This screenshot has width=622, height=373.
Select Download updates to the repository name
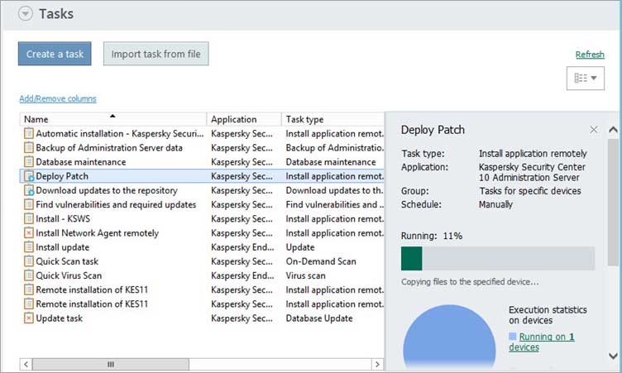coord(107,190)
